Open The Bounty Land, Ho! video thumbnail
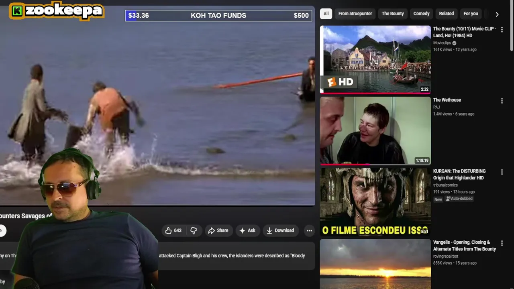 coord(375,59)
